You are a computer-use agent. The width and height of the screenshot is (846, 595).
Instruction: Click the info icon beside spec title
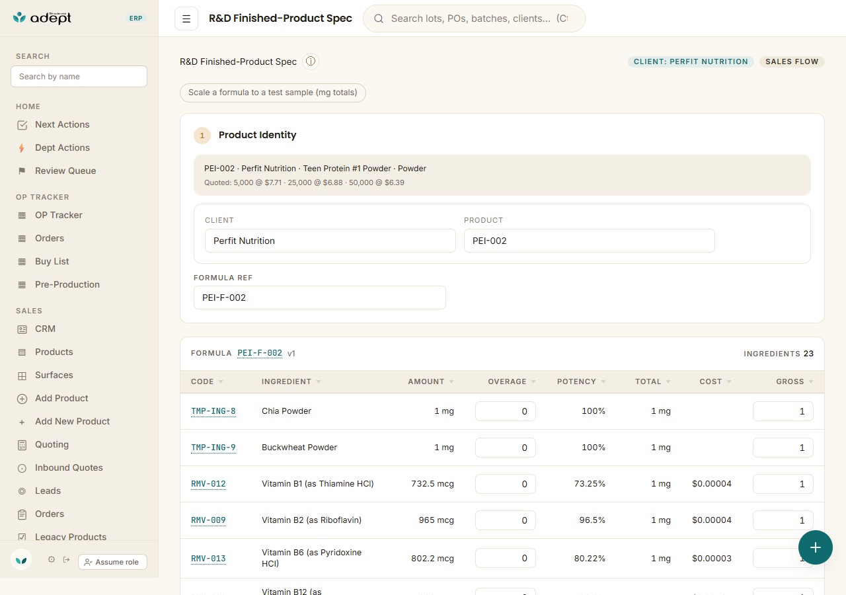[x=311, y=61]
